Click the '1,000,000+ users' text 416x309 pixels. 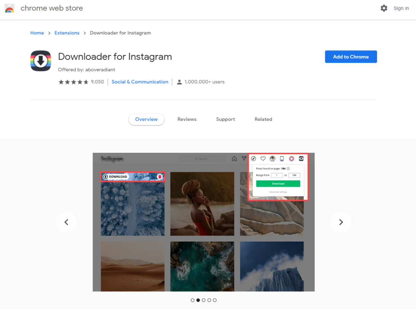tap(205, 82)
